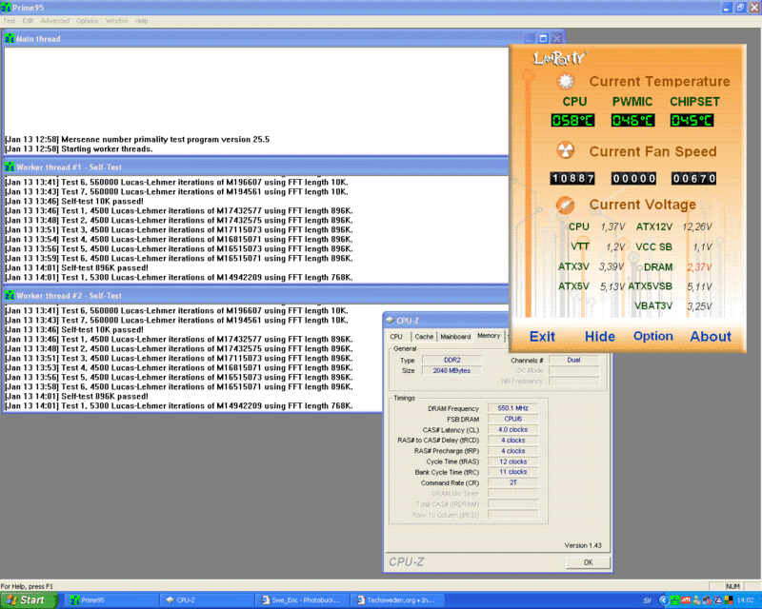The width and height of the screenshot is (762, 609).
Task: Click the sun icon beside Current Temperature
Action: pos(565,81)
